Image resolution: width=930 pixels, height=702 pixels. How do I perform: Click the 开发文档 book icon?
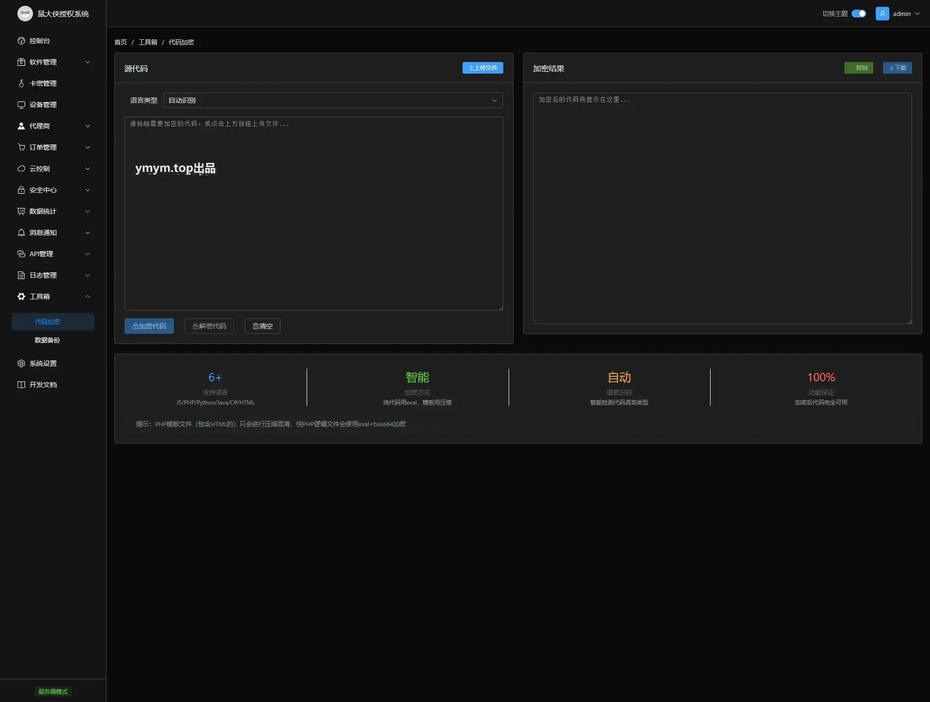click(21, 385)
